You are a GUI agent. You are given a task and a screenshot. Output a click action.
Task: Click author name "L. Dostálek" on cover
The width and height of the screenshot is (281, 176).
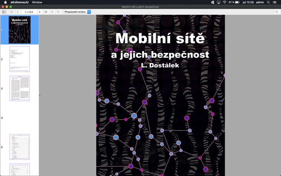160,65
